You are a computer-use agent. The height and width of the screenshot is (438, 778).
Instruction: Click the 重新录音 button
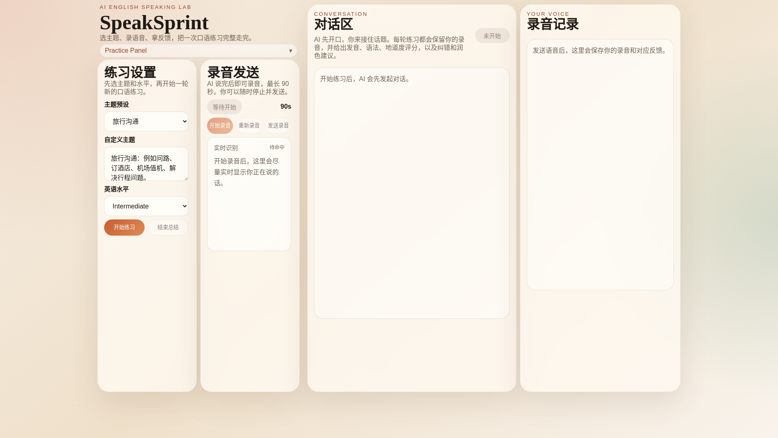(249, 126)
